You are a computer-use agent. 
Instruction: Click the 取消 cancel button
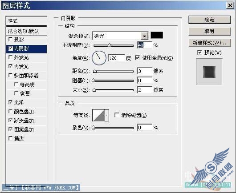210,31
